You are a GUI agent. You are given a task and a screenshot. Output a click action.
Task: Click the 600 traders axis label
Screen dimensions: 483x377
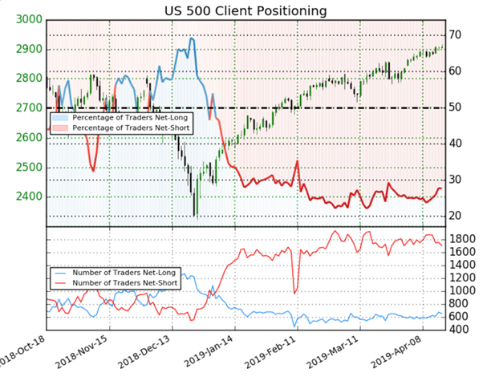(459, 317)
